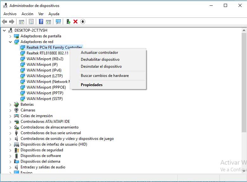This screenshot has height=182, width=247.
Task: Click the red X uninstall device icon
Action: 75,22
